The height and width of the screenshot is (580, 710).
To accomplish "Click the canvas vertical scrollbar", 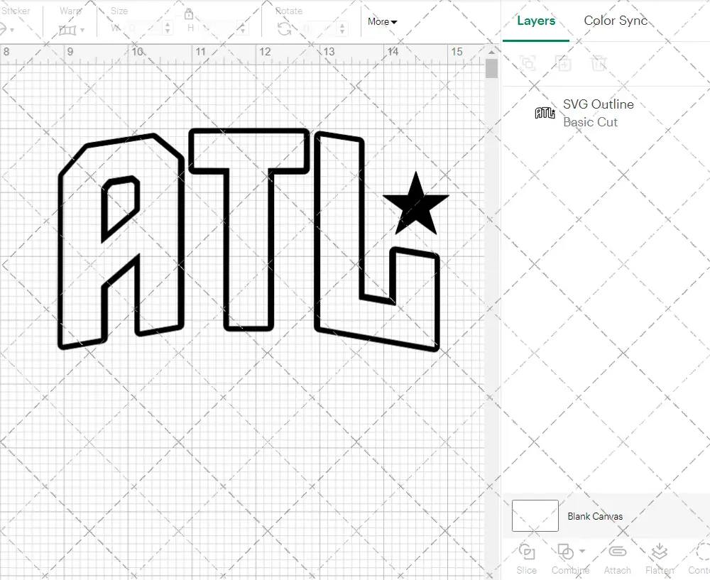I will tap(491, 69).
